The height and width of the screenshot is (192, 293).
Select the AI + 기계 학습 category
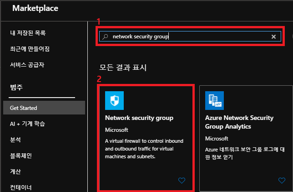click(x=27, y=124)
